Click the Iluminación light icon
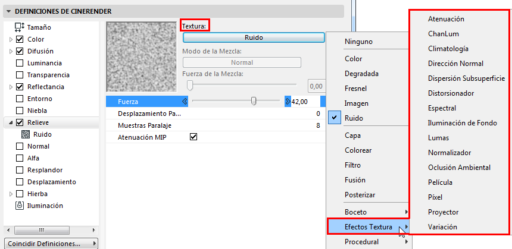This screenshot has width=512, height=249. coord(20,206)
